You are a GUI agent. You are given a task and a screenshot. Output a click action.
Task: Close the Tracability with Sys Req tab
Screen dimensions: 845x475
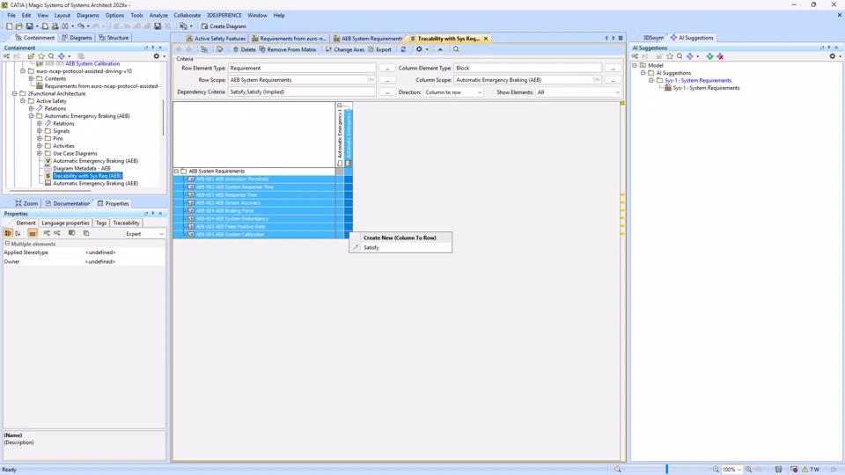tap(486, 39)
